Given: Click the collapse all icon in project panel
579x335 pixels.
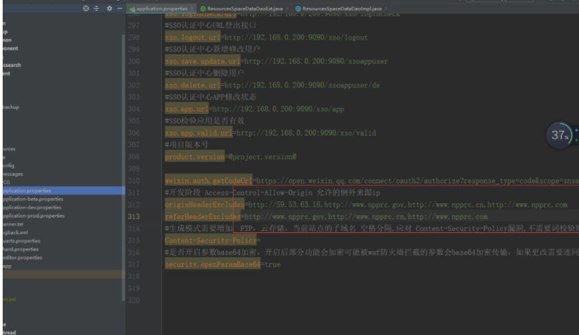Looking at the screenshot, I should tap(96, 8).
